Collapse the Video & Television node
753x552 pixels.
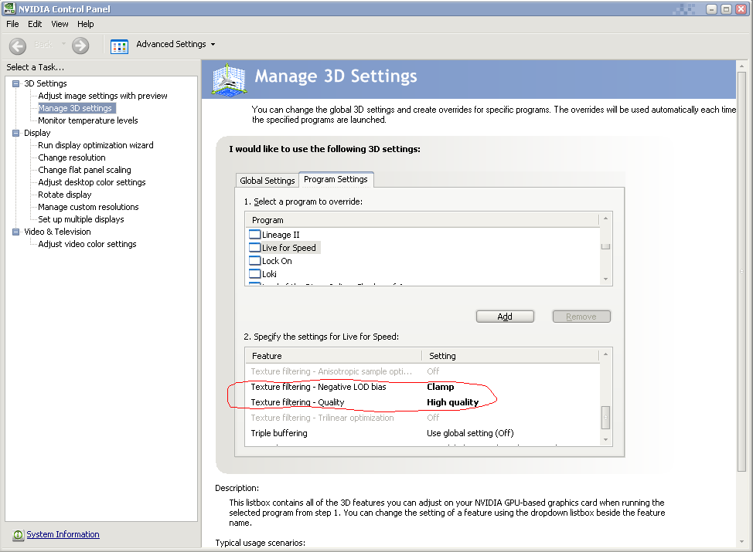coord(16,232)
